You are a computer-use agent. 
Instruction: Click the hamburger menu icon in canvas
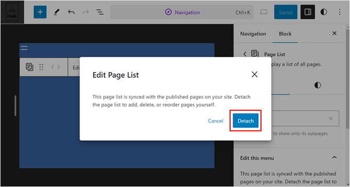[x=24, y=48]
